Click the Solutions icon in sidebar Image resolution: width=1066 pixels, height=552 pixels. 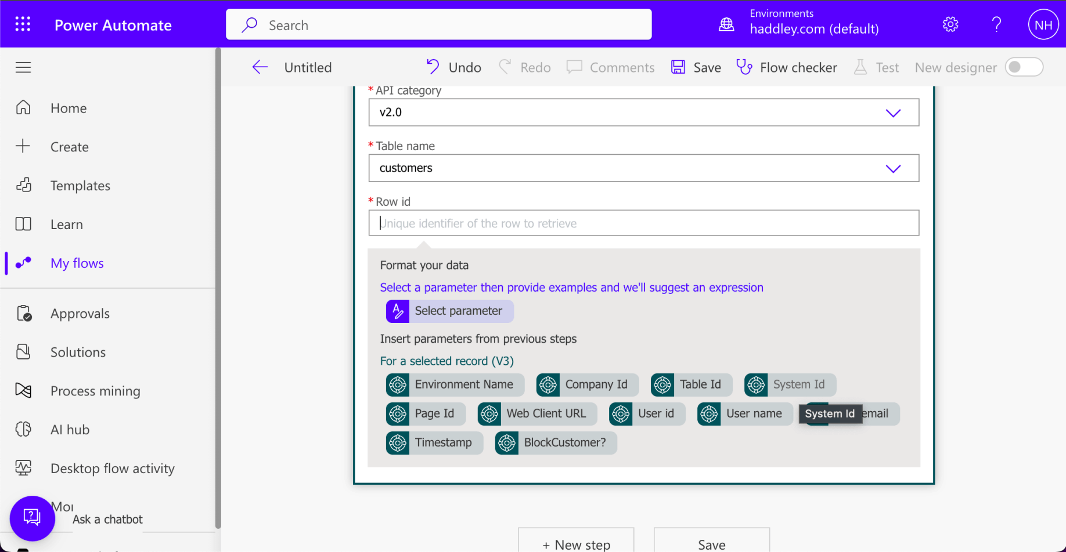[23, 352]
